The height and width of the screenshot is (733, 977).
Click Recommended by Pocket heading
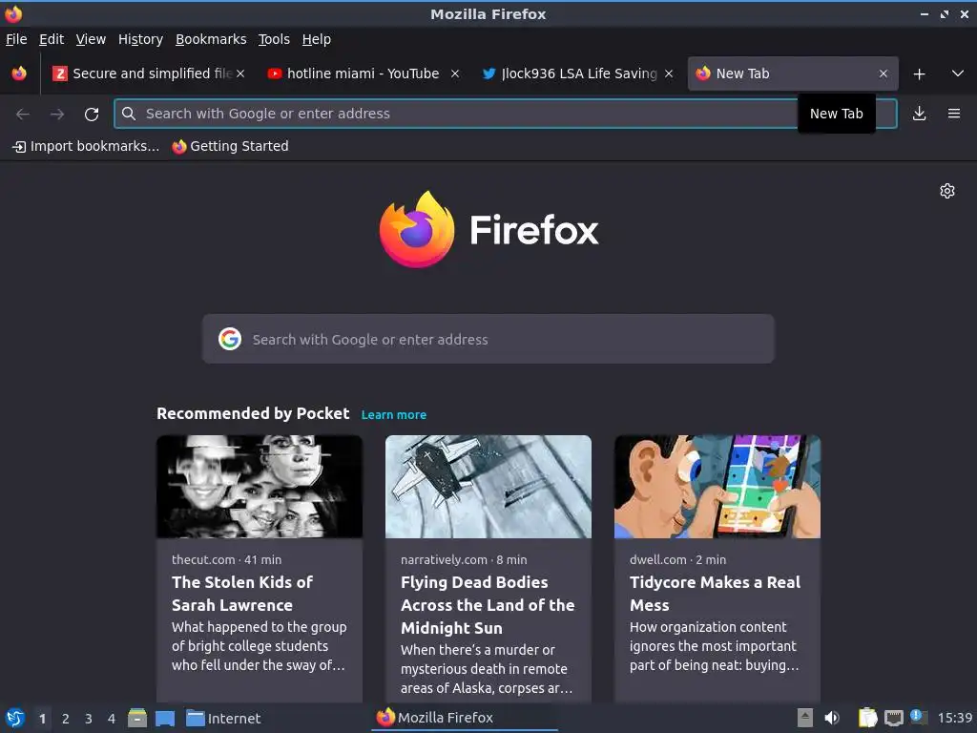[x=253, y=414]
